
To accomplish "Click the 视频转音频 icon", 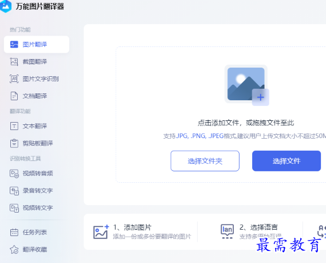I will [14, 174].
